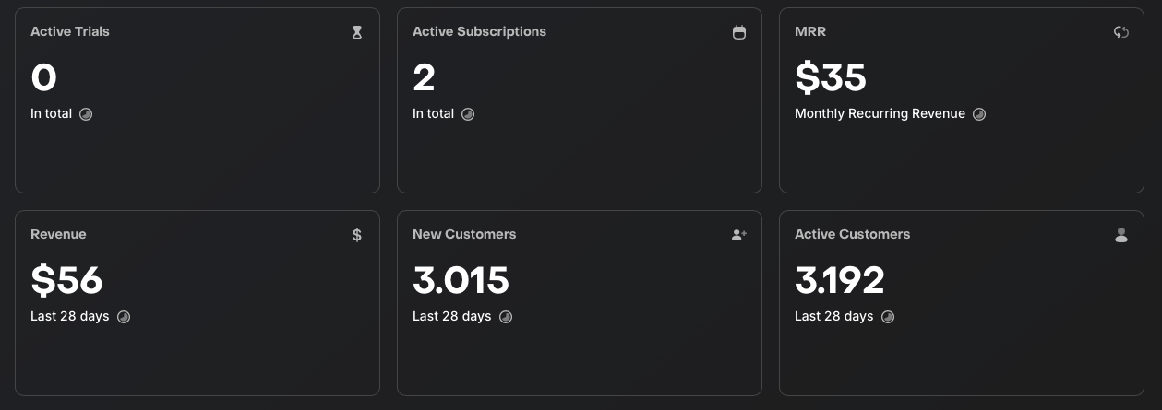Click the calendar icon on Active Subscriptions
1162x410 pixels.
coord(739,32)
